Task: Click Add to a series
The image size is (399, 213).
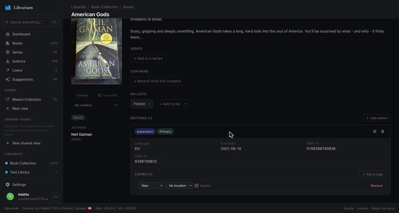Action: coord(148,58)
